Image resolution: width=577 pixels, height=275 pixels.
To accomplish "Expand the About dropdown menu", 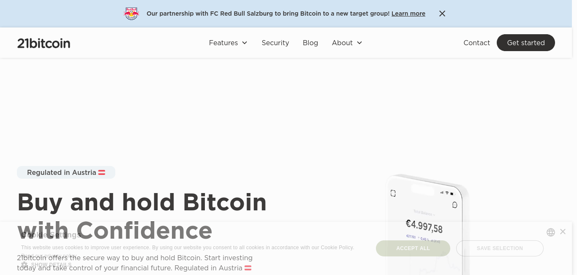I will coord(347,43).
